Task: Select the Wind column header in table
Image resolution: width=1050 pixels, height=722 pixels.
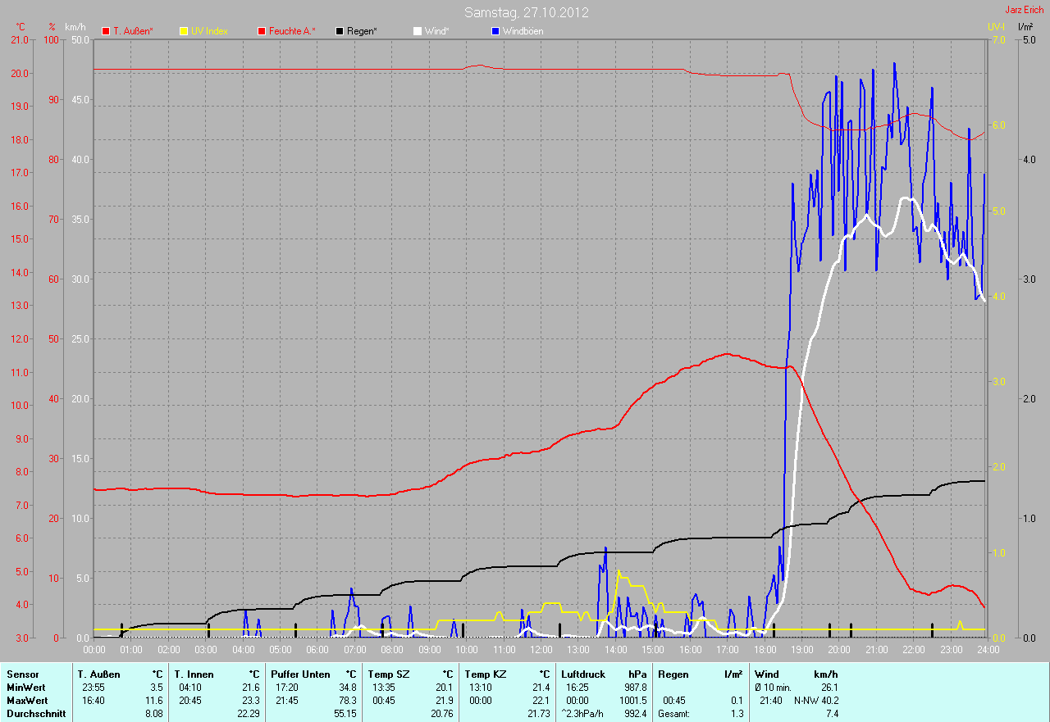Action: tap(766, 674)
